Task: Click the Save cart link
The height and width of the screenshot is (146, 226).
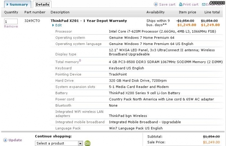Action: 167,5
